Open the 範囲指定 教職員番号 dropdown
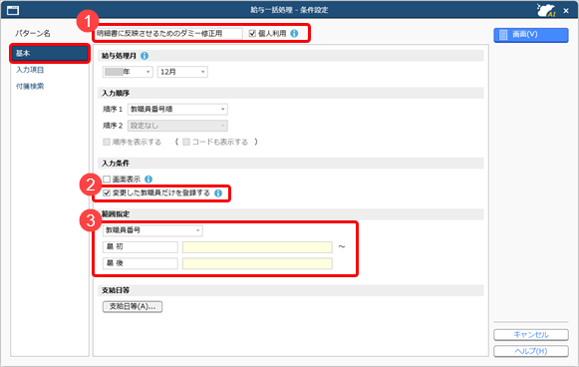The width and height of the screenshot is (579, 367). 152,230
